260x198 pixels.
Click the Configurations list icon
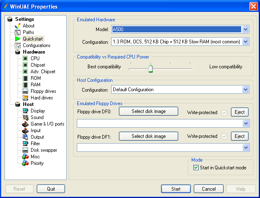(x=18, y=45)
